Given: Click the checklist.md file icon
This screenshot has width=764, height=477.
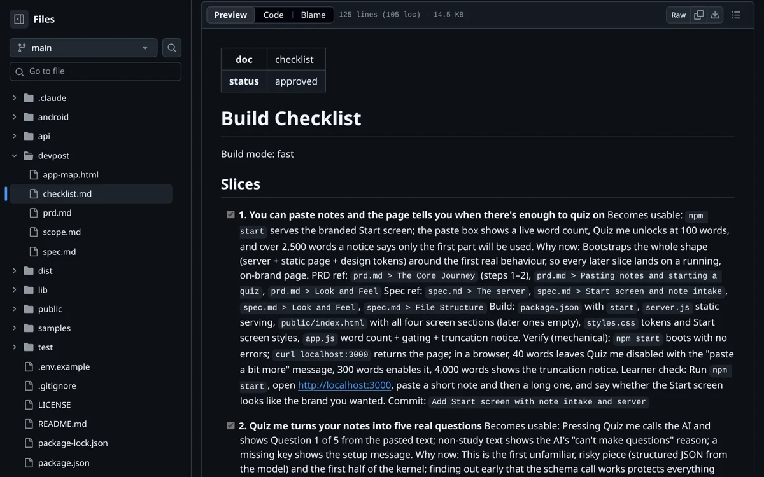Looking at the screenshot, I should point(34,193).
